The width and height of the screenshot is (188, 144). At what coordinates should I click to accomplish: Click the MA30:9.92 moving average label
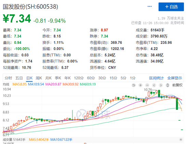click(x=70, y=84)
